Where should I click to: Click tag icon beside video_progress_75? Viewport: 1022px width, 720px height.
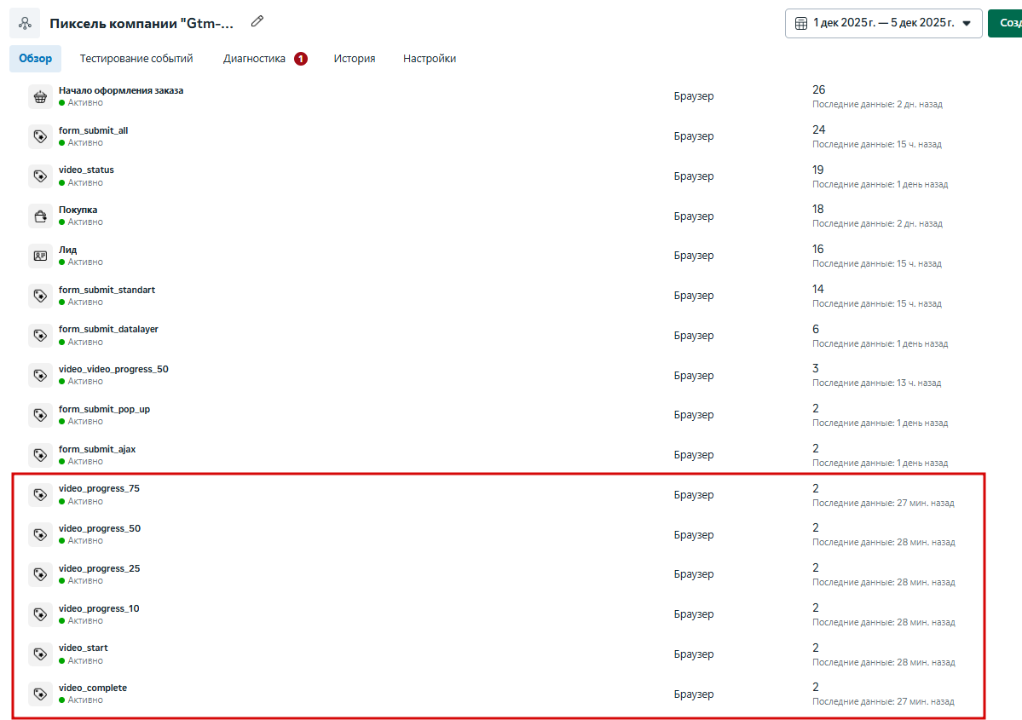[x=40, y=494]
